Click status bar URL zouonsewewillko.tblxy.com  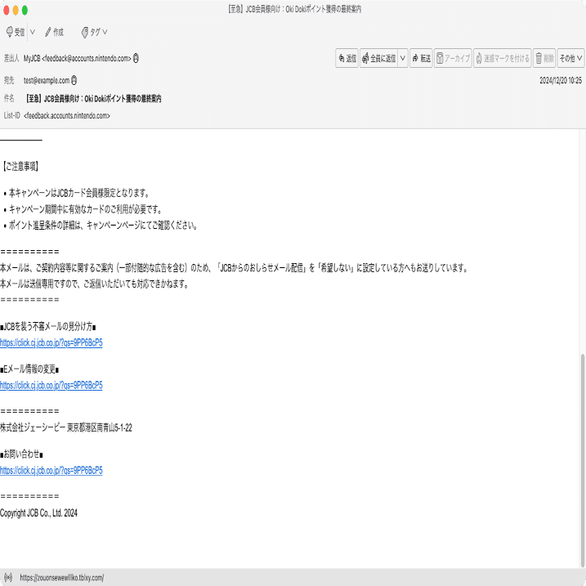[62, 578]
